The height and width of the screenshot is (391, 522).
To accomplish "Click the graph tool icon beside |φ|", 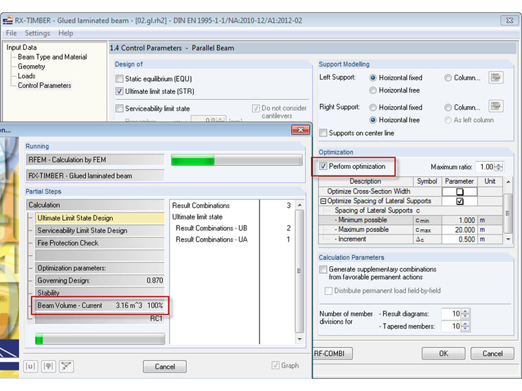I will (x=67, y=366).
